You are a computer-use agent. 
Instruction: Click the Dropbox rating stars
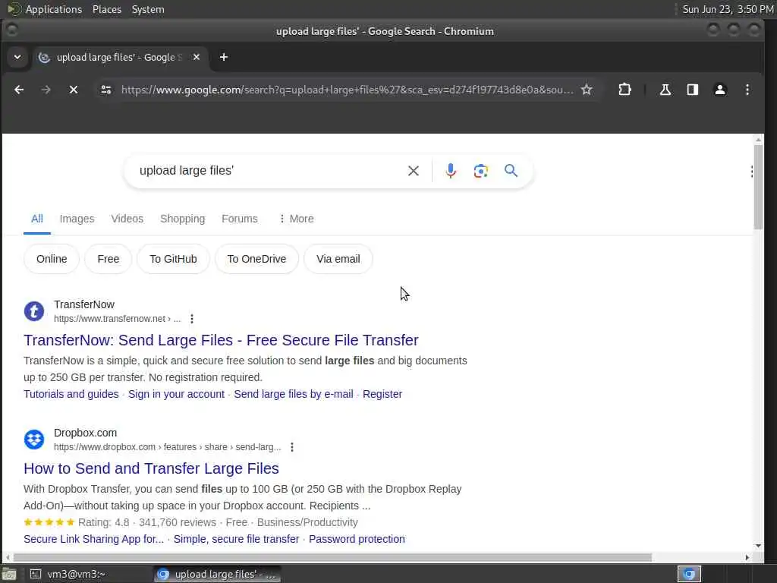[x=49, y=522]
